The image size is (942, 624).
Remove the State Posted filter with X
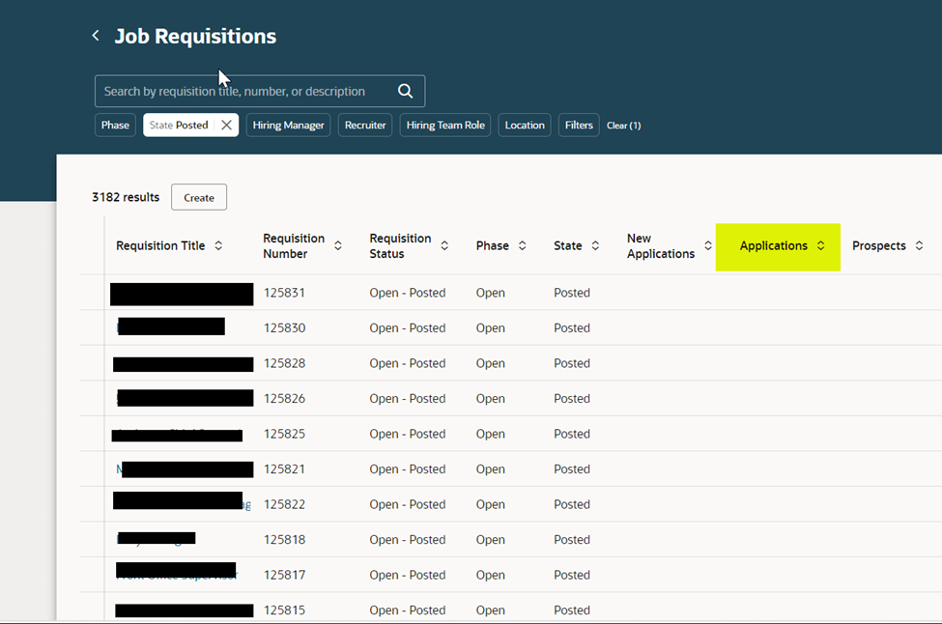tap(226, 125)
